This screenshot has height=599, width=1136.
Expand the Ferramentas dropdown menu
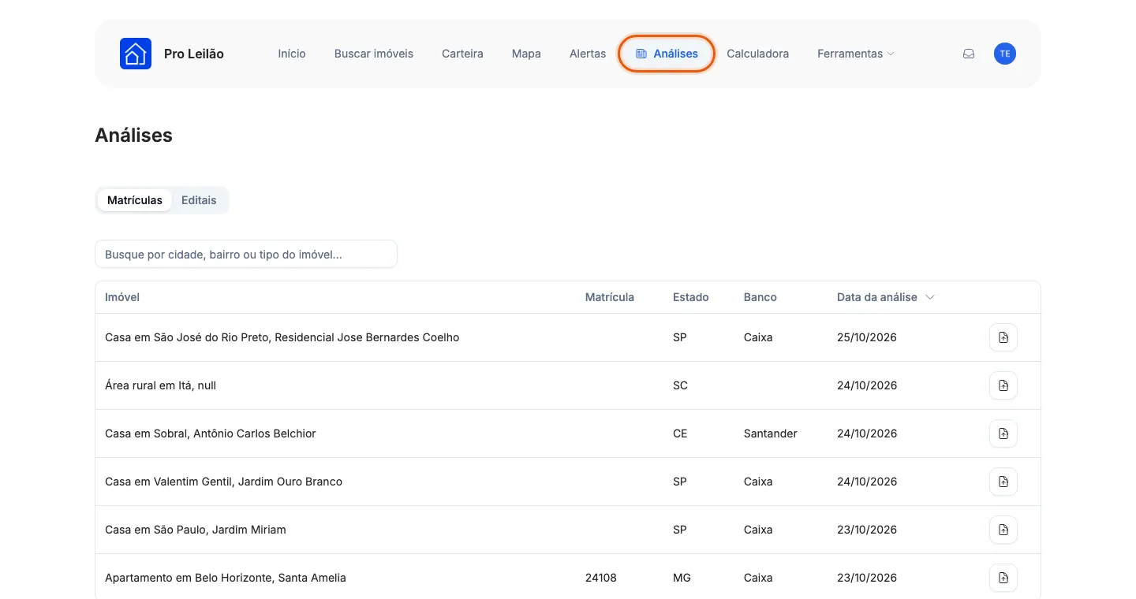[856, 54]
